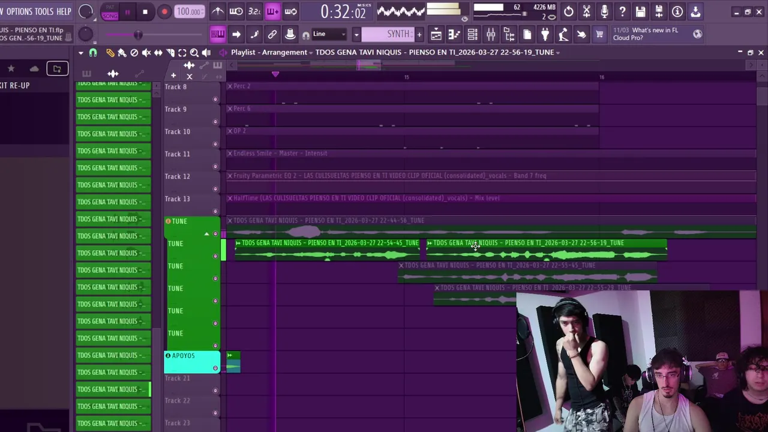Open undo history circular arrow icon
The width and height of the screenshot is (768, 432).
point(568,11)
